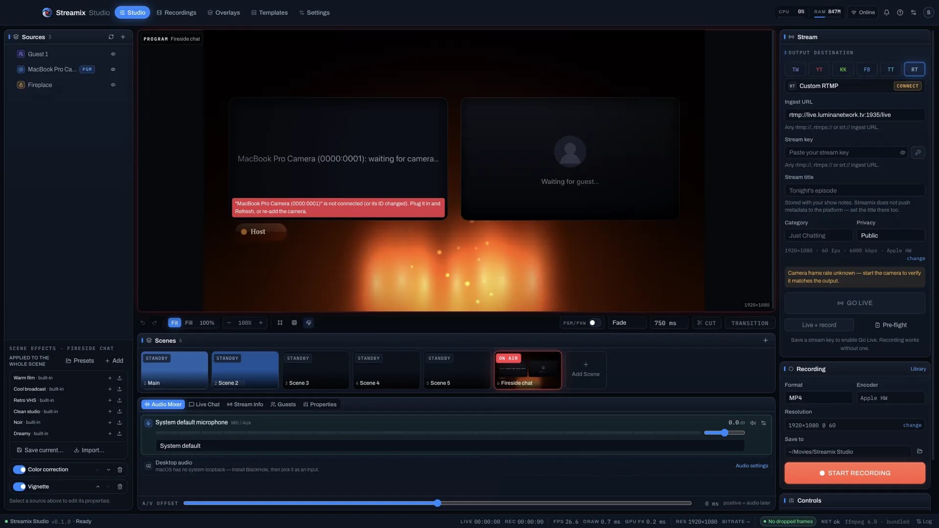This screenshot has height=528, width=939.
Task: Move Vignette up with chevron
Action: pyautogui.click(x=98, y=487)
